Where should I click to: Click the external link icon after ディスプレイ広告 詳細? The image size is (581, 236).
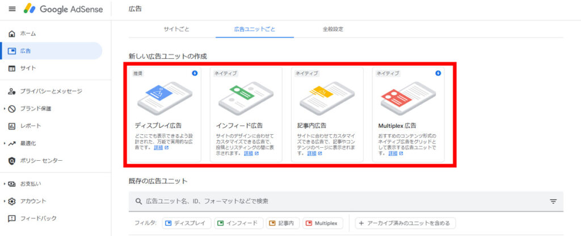tap(167, 147)
